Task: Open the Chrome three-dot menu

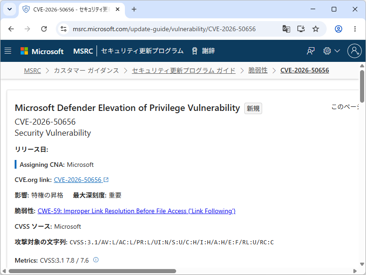Action: coord(355,29)
